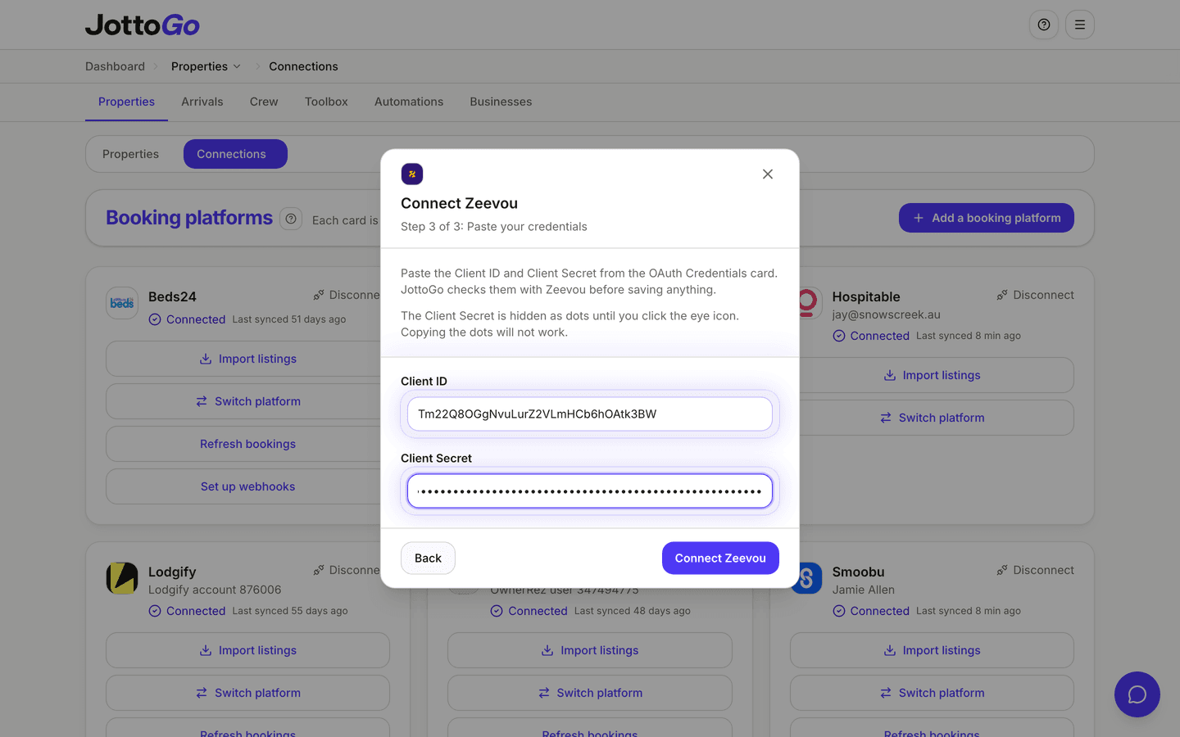1180x737 pixels.
Task: Switch platform on the Smoobu card
Action: [x=933, y=693]
